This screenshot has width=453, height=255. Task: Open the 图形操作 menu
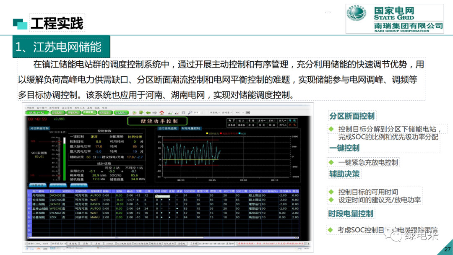coord(54,108)
